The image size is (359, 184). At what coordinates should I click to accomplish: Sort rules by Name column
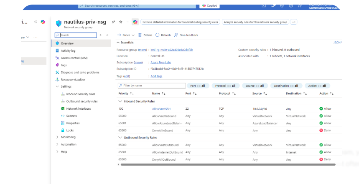pyautogui.click(x=159, y=94)
